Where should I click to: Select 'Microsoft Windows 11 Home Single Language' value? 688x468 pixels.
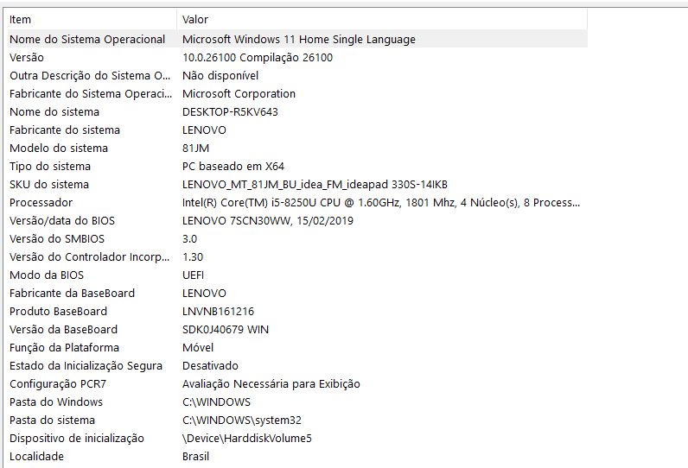(x=299, y=40)
